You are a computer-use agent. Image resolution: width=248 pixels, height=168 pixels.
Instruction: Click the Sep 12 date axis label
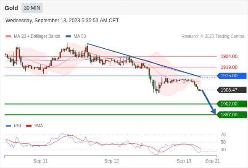coord(111,161)
